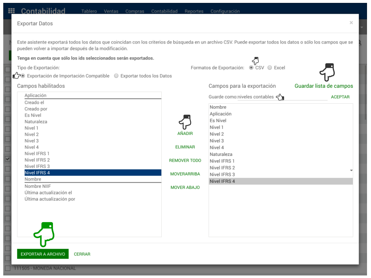371x278 pixels.
Task: Open the Reportes menu
Action: pyautogui.click(x=194, y=11)
